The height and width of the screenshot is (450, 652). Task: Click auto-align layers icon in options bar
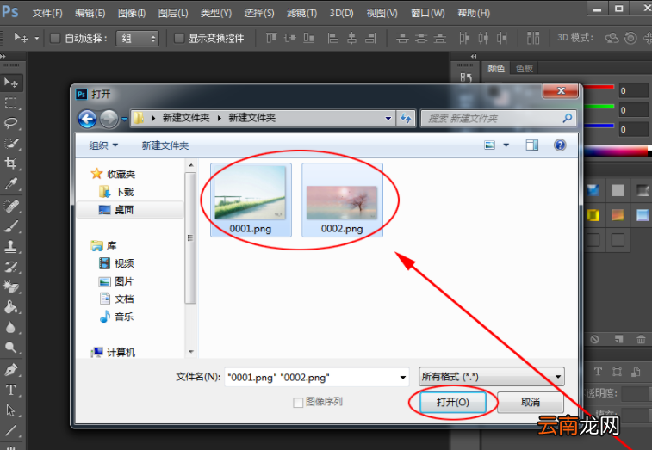[x=533, y=38]
